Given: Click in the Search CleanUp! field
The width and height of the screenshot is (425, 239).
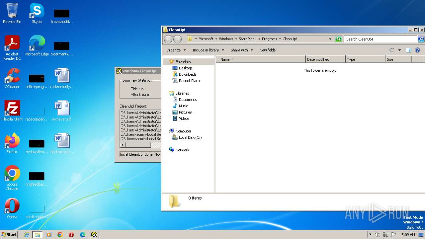Looking at the screenshot, I should pyautogui.click(x=381, y=39).
